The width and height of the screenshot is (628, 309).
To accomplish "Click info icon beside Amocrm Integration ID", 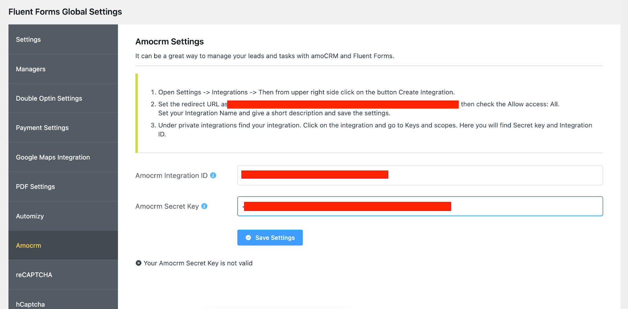I will click(213, 175).
